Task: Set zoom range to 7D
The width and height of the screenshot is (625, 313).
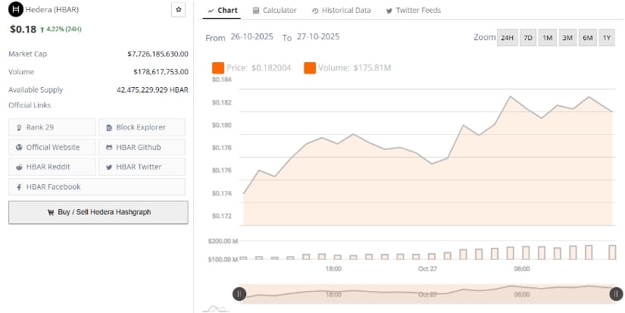Action: pyautogui.click(x=528, y=38)
